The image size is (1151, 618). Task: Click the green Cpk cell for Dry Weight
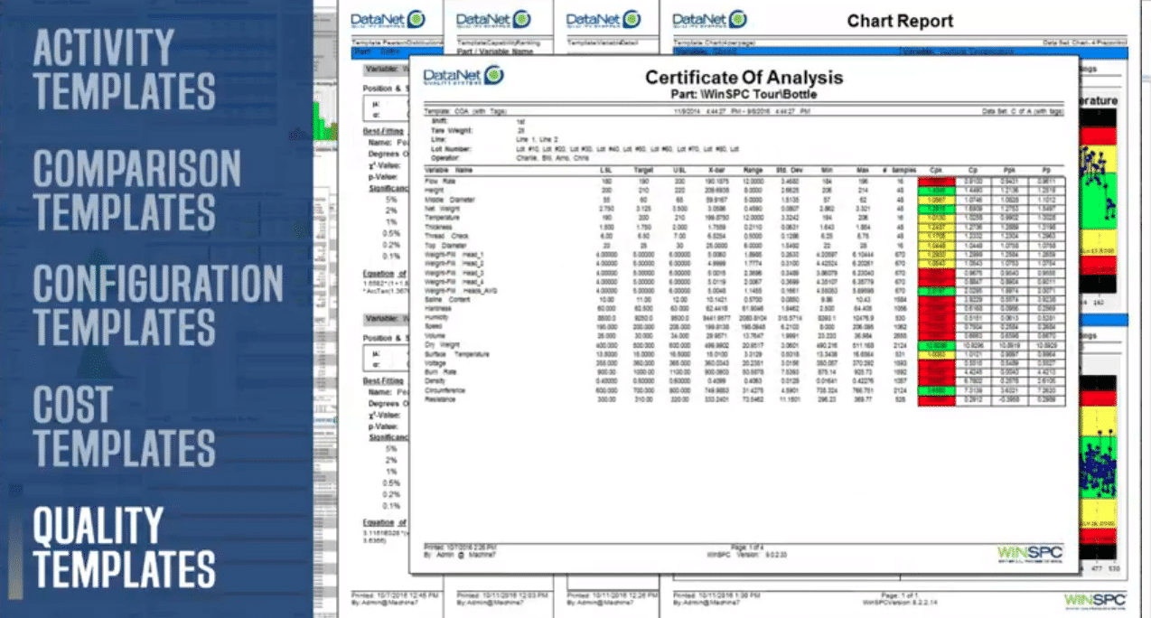[935, 345]
